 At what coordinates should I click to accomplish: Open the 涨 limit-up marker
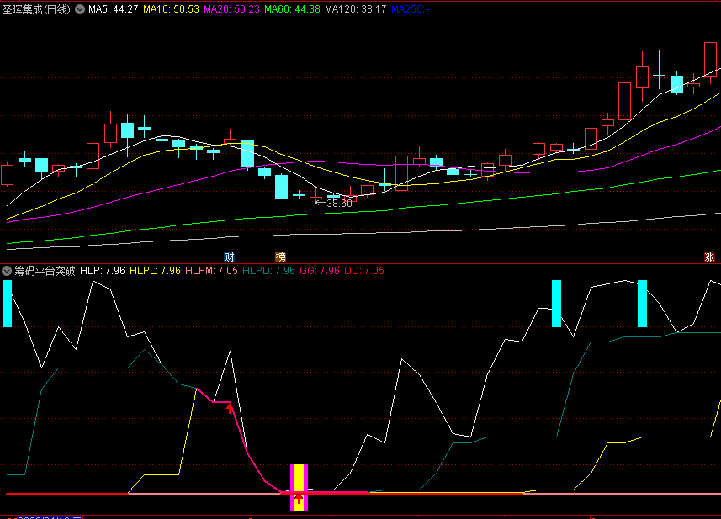coord(709,257)
